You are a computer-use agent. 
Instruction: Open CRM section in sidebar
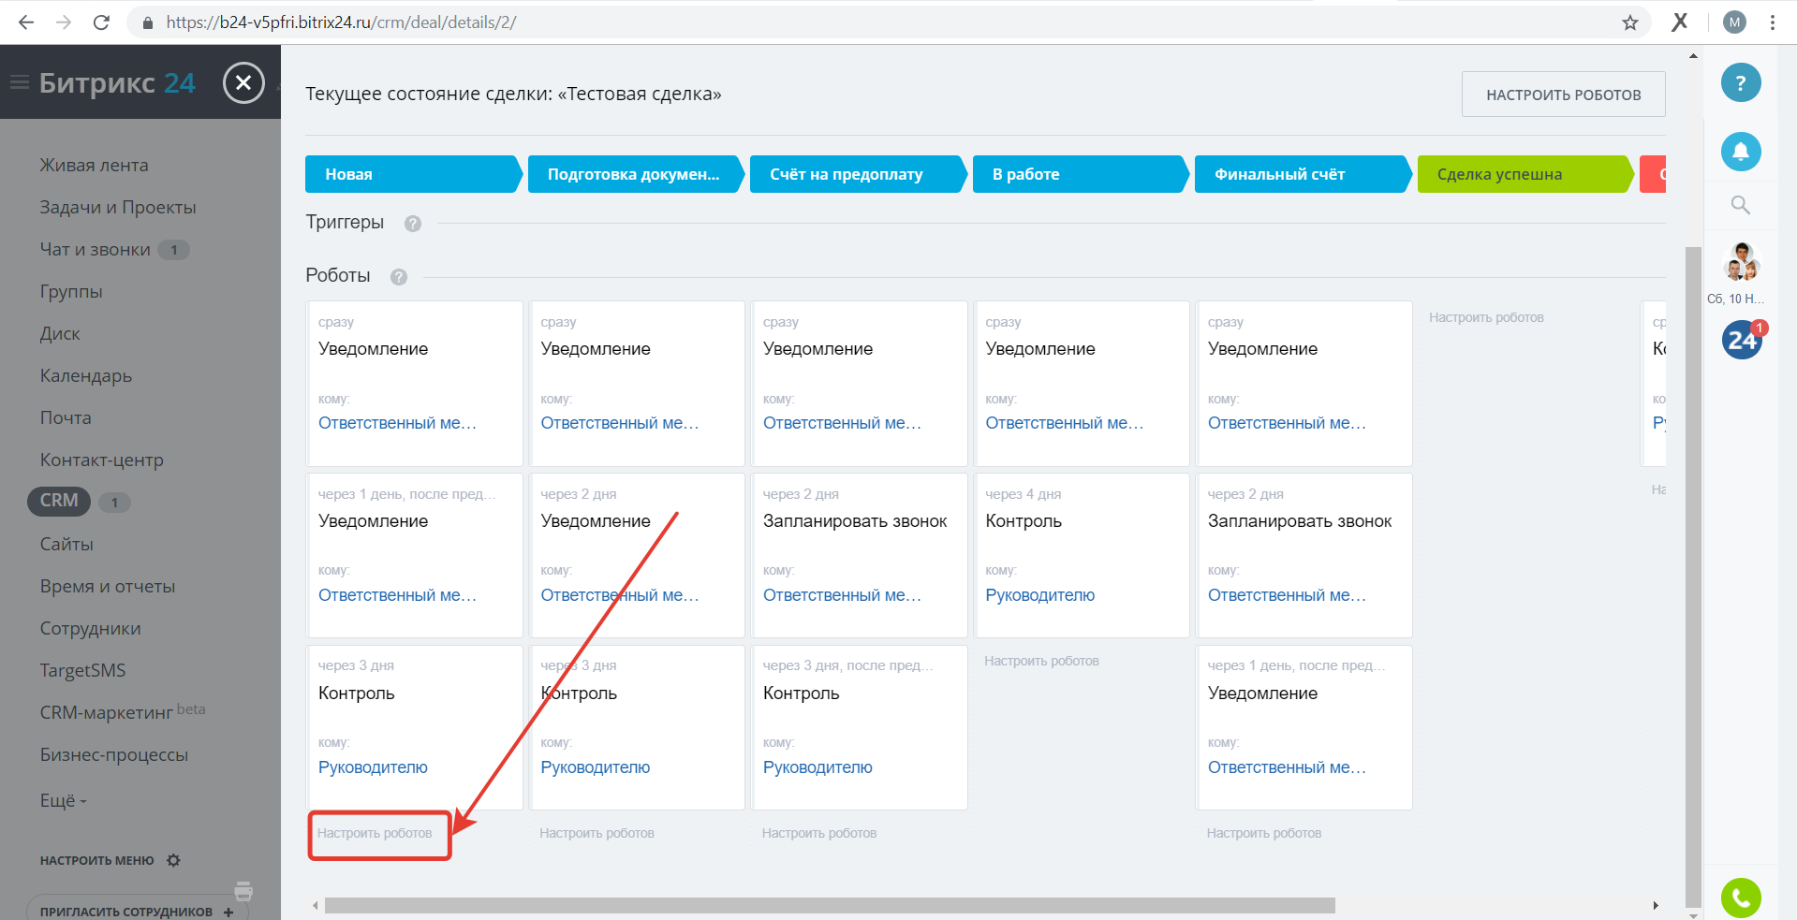pos(59,501)
